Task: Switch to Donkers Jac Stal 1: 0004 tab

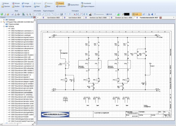Action: [x=124, y=18]
